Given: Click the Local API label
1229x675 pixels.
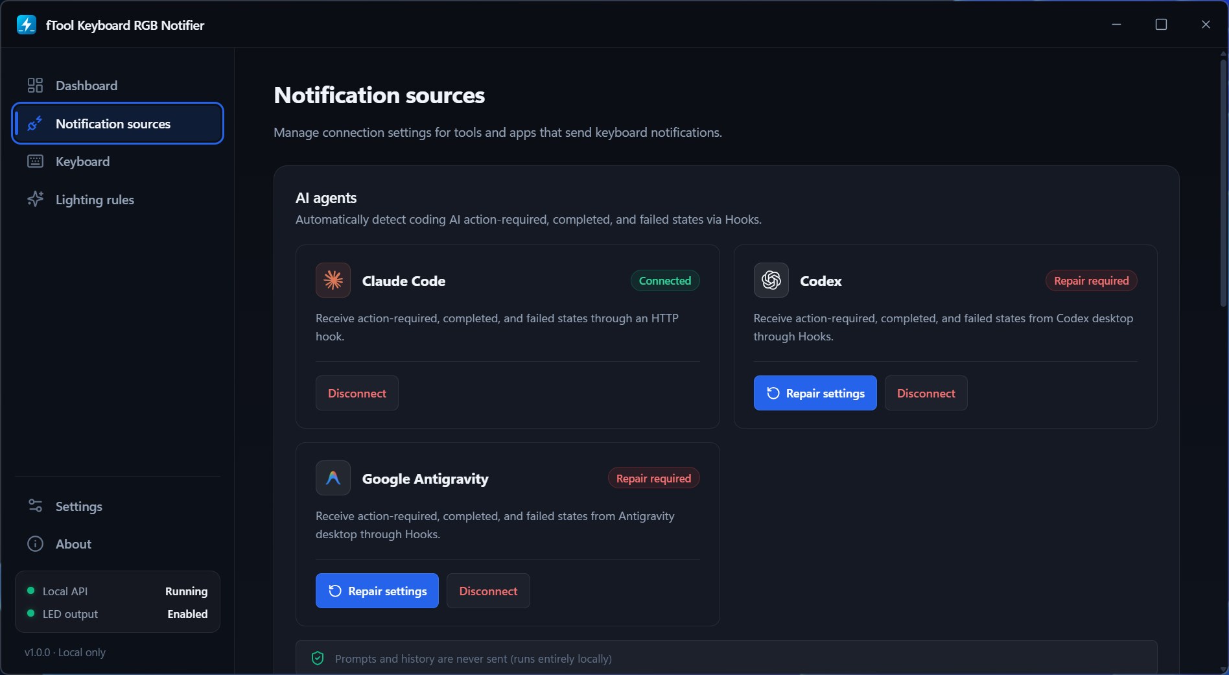Looking at the screenshot, I should (65, 591).
